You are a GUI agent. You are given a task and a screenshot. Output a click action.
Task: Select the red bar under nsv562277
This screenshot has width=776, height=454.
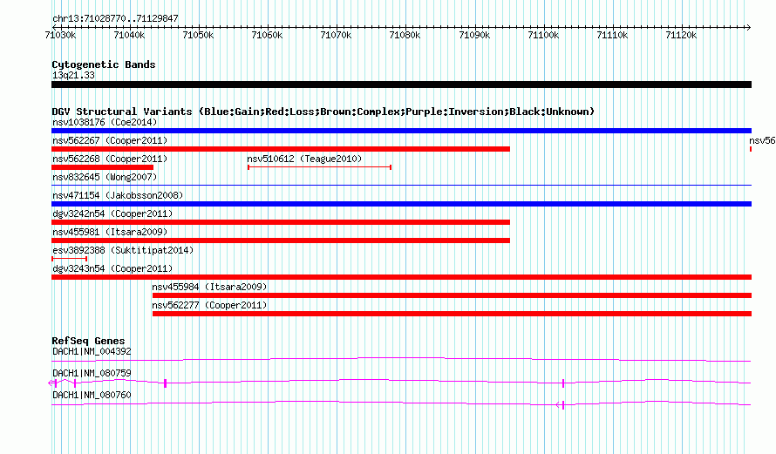coord(452,314)
